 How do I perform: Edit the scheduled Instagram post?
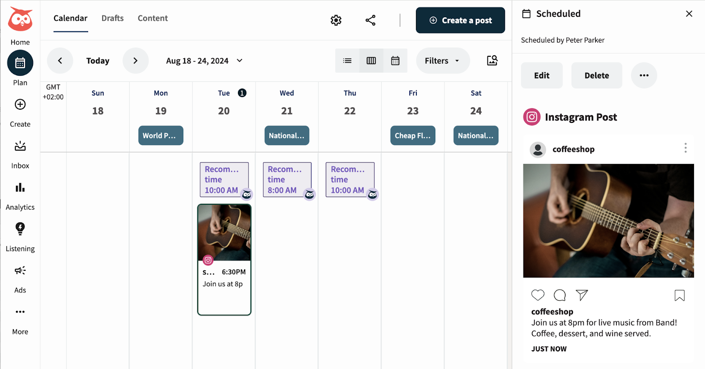[x=541, y=75]
